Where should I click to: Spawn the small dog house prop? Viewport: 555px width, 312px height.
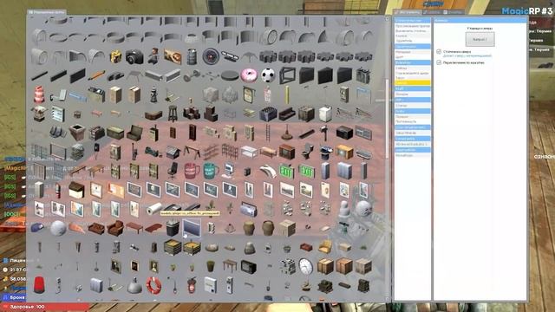[x=173, y=152]
